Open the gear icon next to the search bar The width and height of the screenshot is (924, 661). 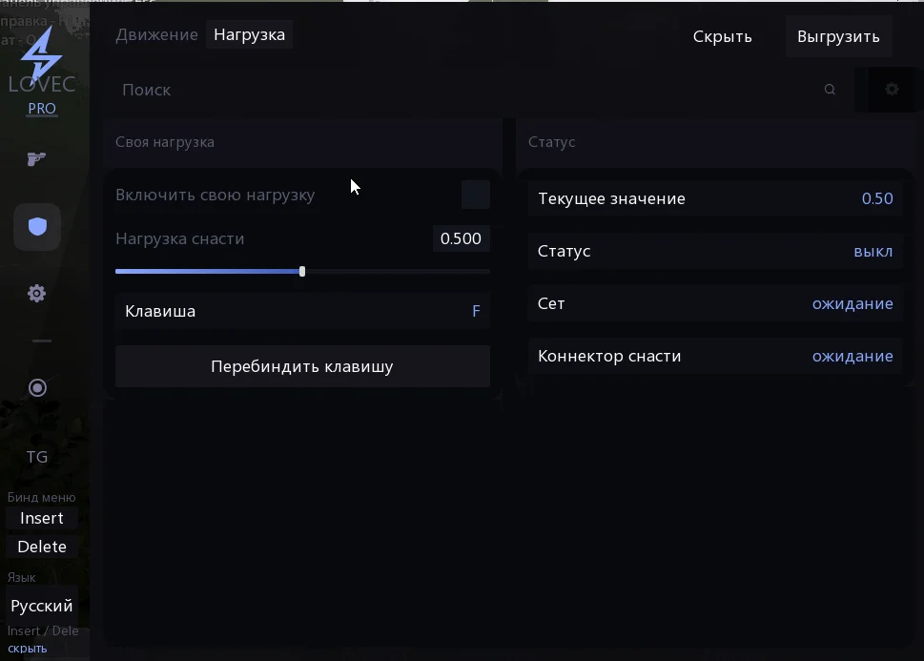tap(891, 89)
